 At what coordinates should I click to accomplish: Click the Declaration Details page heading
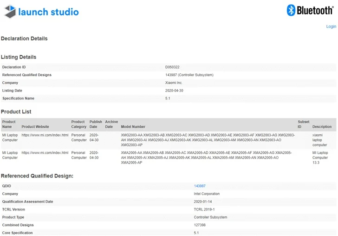[24, 39]
